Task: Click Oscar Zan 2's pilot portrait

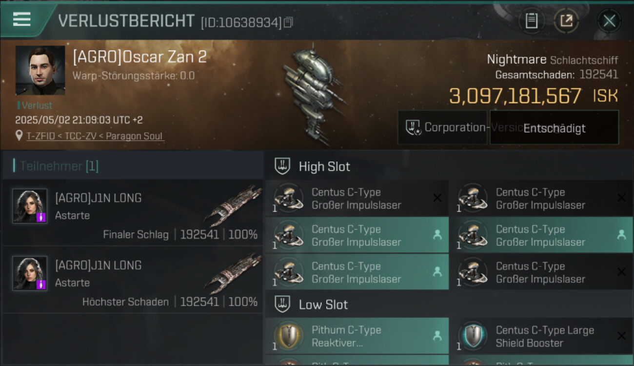Action: point(40,70)
